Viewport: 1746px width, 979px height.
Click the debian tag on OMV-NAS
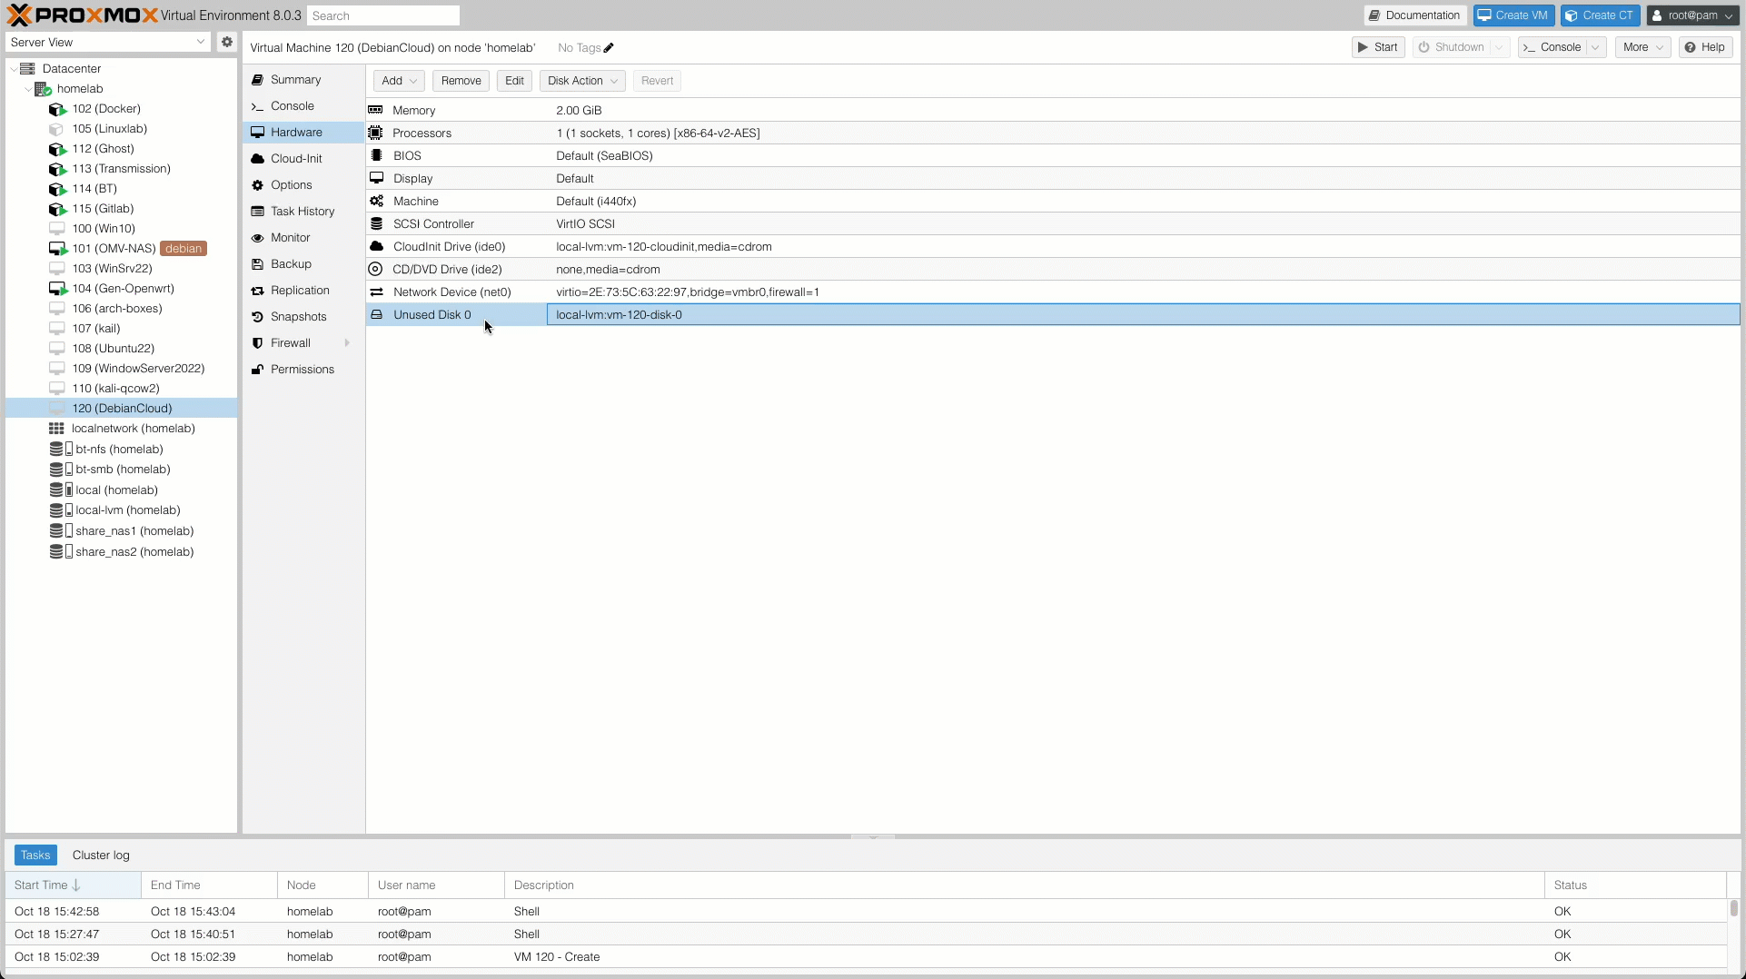[x=184, y=249]
